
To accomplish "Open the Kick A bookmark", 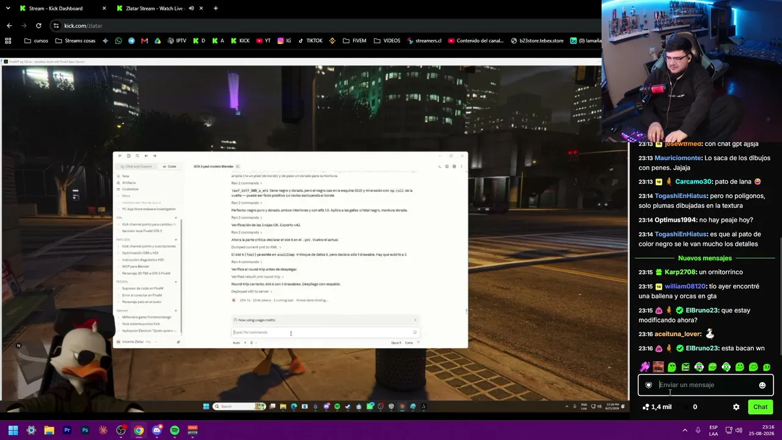I will click(x=218, y=41).
